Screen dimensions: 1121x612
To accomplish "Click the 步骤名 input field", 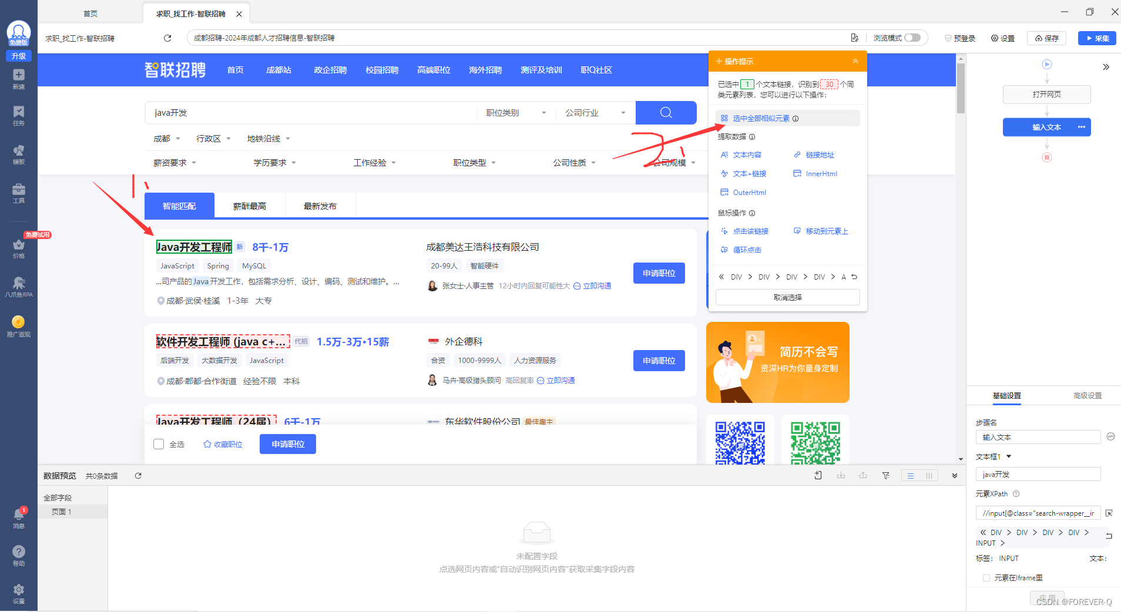I will tap(1038, 437).
